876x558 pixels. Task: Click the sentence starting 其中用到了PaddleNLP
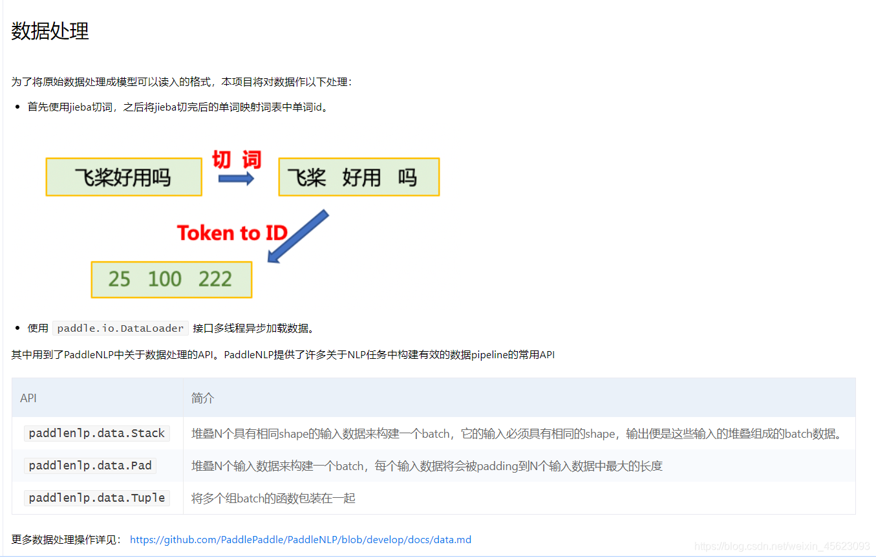pyautogui.click(x=283, y=355)
